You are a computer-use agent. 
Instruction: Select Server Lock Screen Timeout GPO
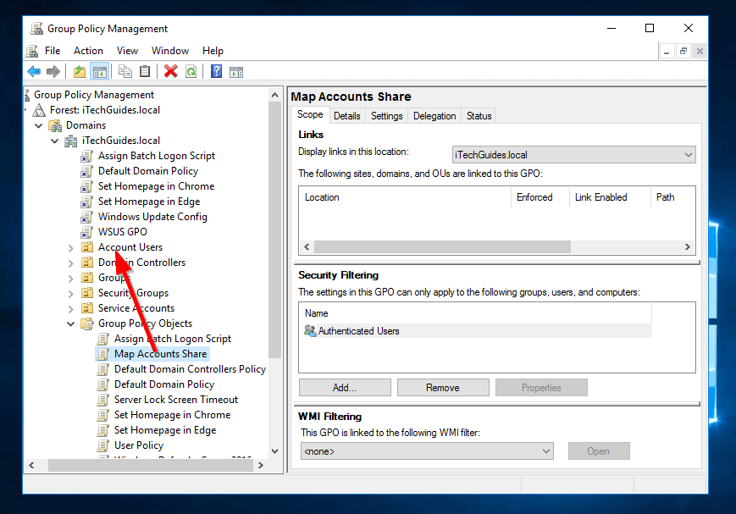tap(176, 400)
